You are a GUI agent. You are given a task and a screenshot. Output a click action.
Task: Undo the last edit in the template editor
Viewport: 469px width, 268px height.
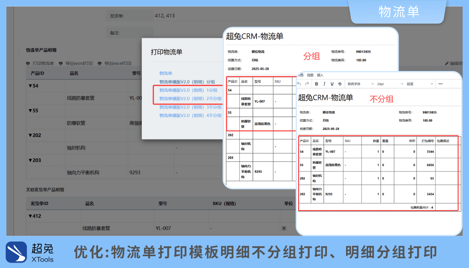(299, 84)
